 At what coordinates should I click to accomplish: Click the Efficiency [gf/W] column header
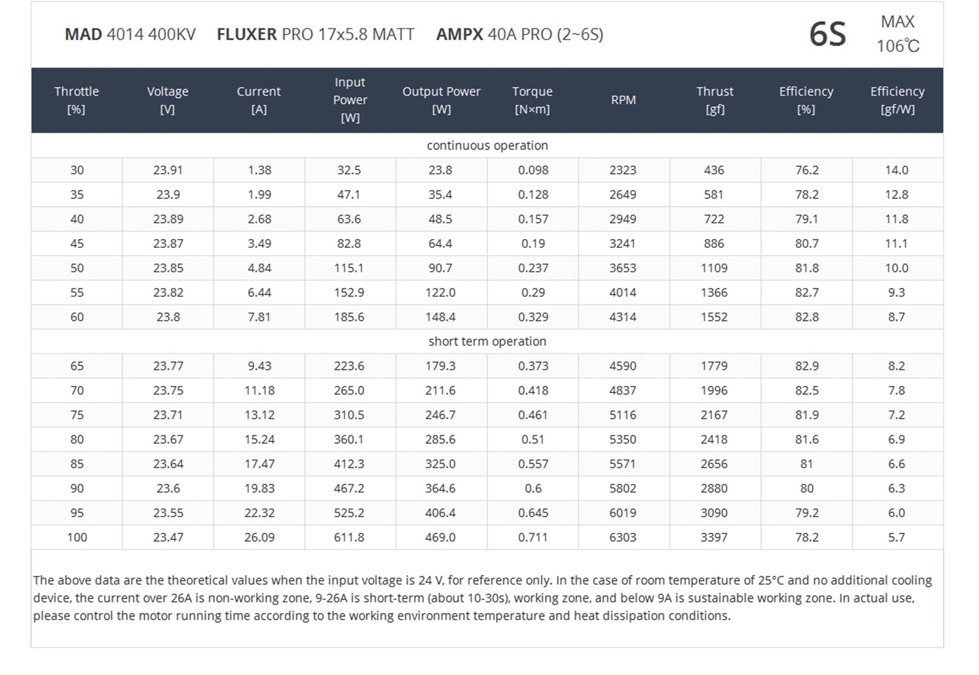tap(897, 100)
